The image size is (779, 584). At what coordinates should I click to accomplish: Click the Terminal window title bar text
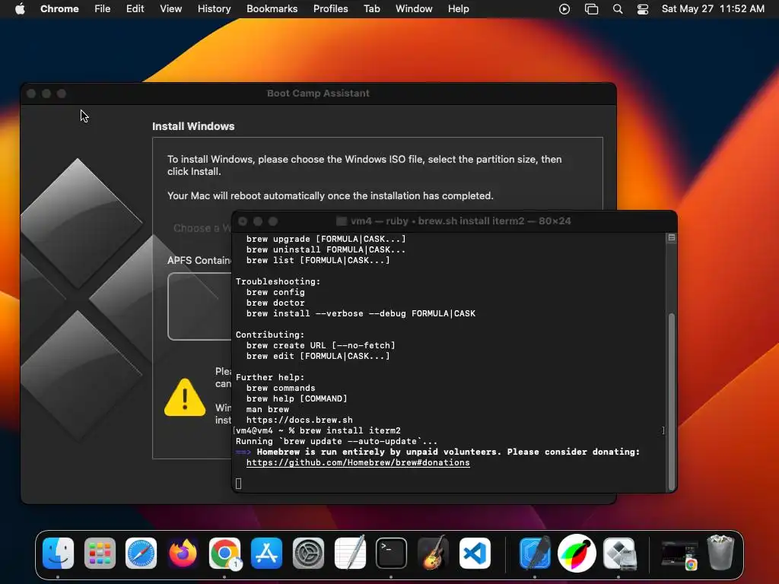click(460, 221)
